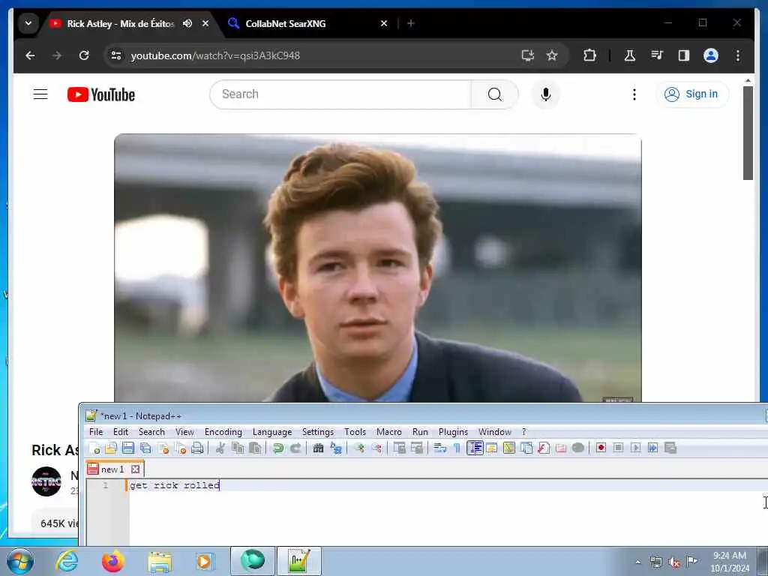Undo the last edit with green arrow

pos(278,448)
